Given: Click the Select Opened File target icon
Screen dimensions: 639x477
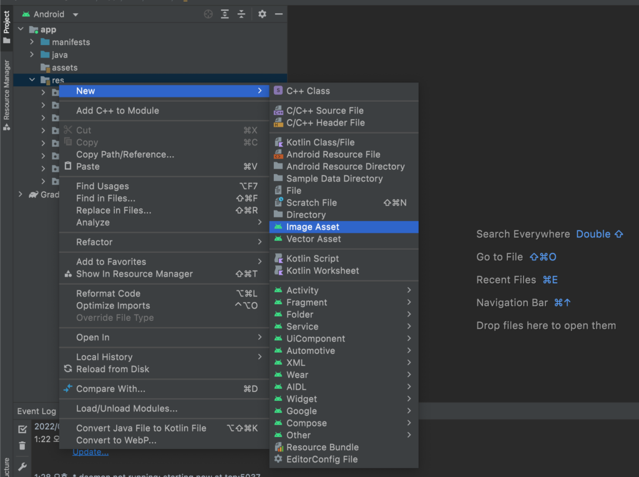Looking at the screenshot, I should 208,14.
